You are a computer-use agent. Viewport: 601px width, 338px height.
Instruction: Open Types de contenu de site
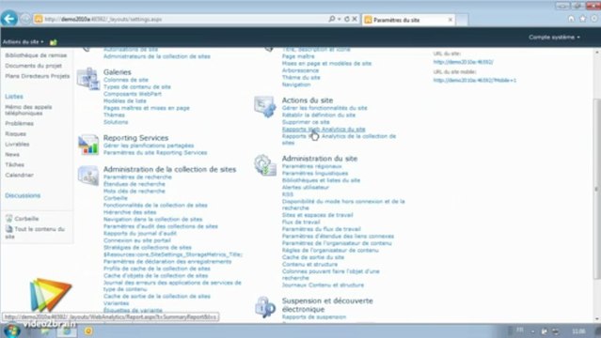(136, 87)
